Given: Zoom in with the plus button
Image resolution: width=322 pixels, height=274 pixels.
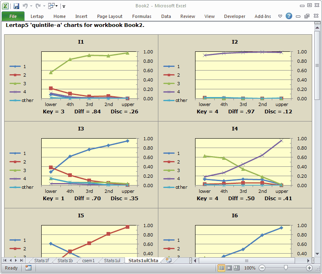Looking at the screenshot, I should point(309,268).
